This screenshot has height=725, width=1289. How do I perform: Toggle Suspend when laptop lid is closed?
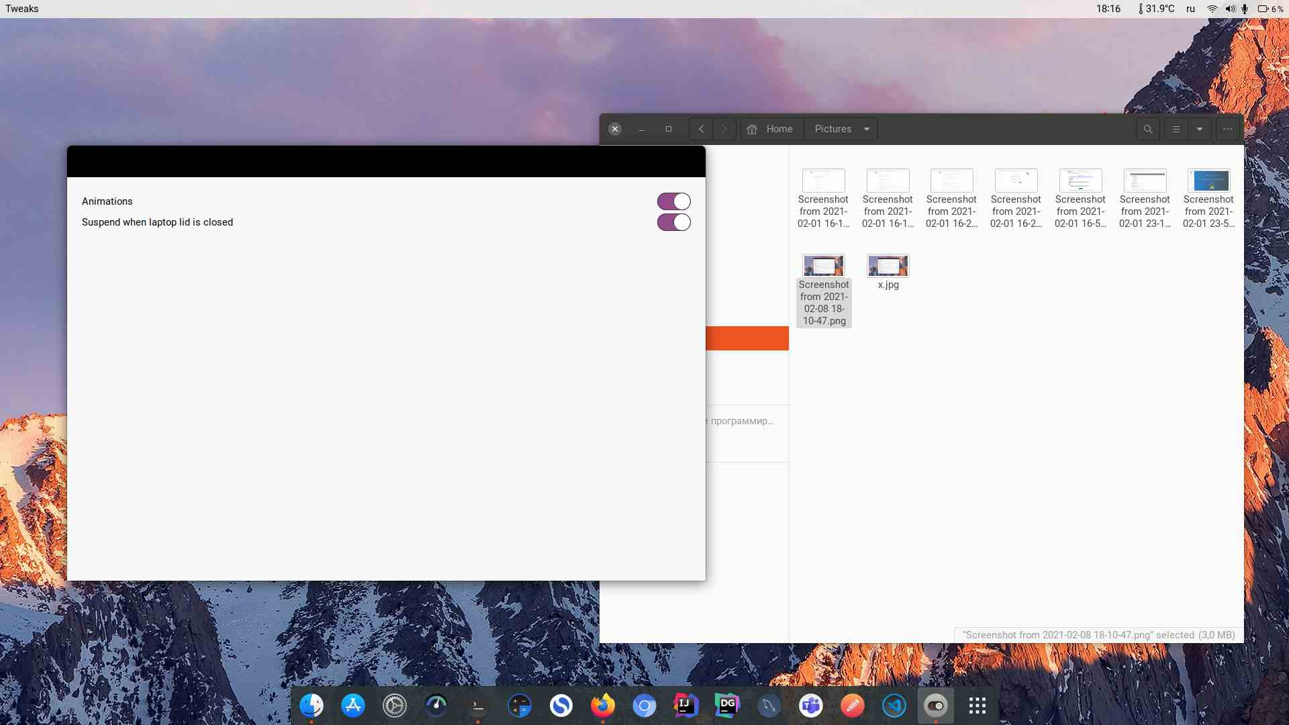(673, 222)
